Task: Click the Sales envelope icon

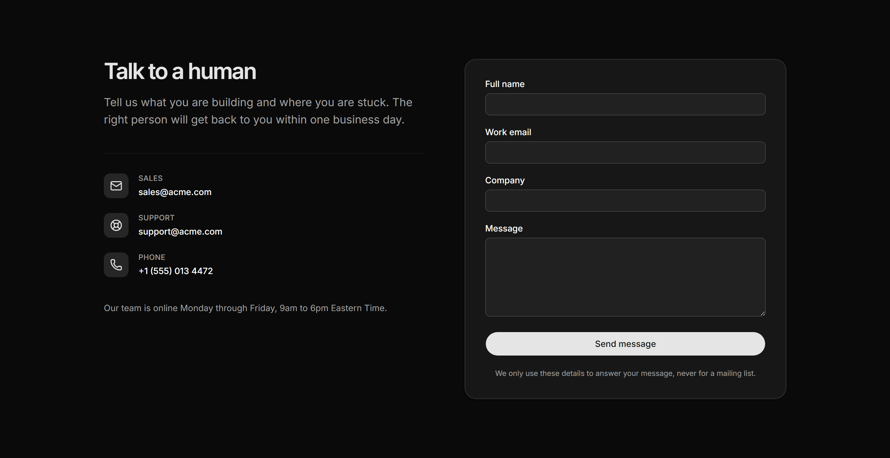Action: click(x=116, y=186)
